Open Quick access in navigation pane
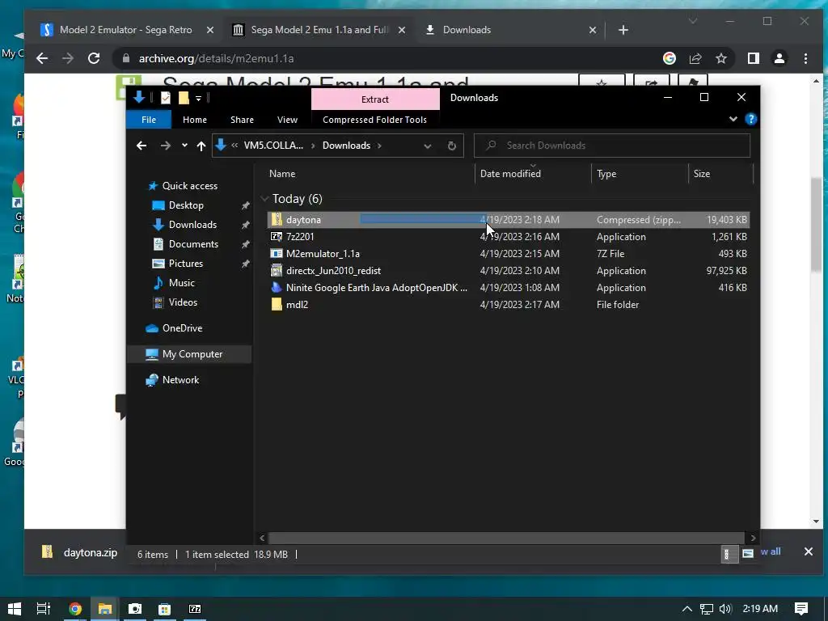 coord(189,186)
